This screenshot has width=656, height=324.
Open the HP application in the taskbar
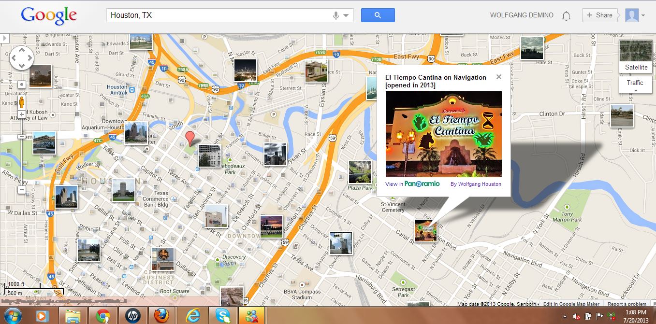click(133, 316)
